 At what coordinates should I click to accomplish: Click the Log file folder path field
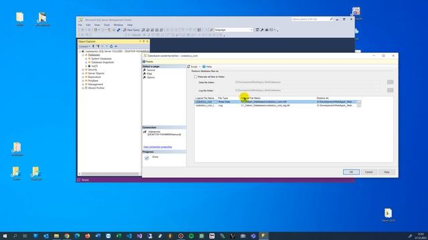[308, 91]
